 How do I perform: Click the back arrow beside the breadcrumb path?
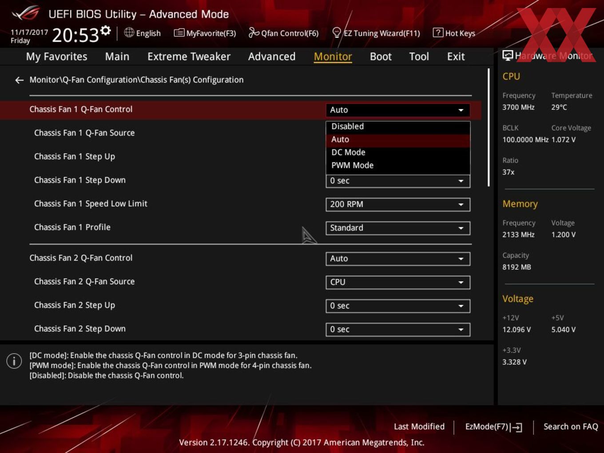(19, 80)
